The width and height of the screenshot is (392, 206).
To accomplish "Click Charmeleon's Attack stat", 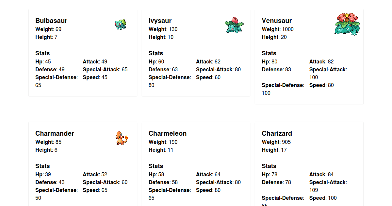I will 208,174.
